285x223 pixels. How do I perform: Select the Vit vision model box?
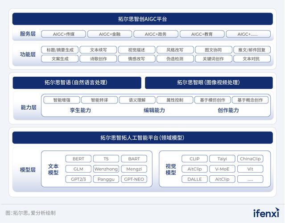(250, 169)
